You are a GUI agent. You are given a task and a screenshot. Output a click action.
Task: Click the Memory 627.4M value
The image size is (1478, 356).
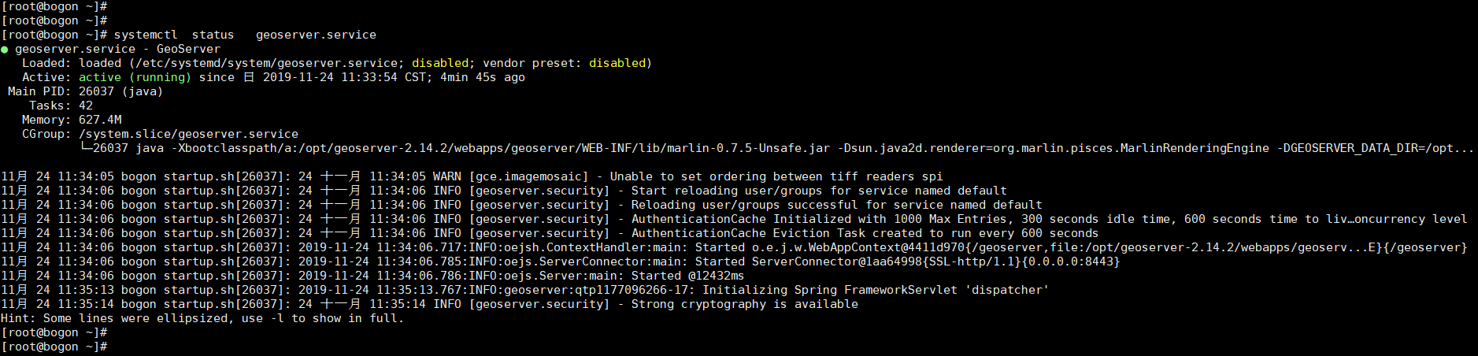100,120
